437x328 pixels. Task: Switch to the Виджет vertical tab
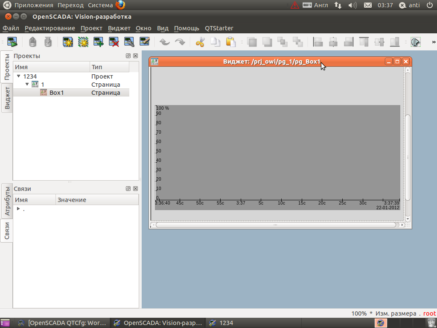click(7, 98)
